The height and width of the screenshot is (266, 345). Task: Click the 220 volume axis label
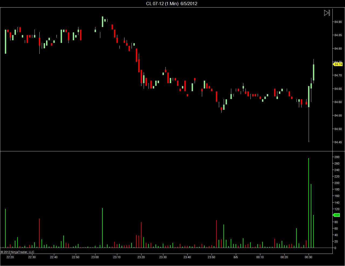(337, 176)
